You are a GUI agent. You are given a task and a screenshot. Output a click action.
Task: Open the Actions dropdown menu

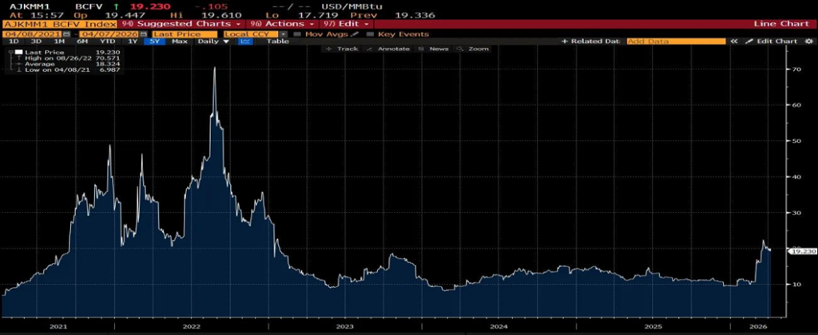[x=287, y=24]
